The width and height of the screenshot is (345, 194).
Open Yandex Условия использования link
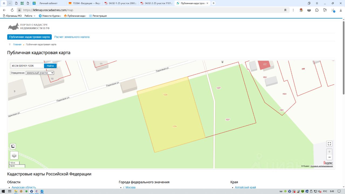322,166
